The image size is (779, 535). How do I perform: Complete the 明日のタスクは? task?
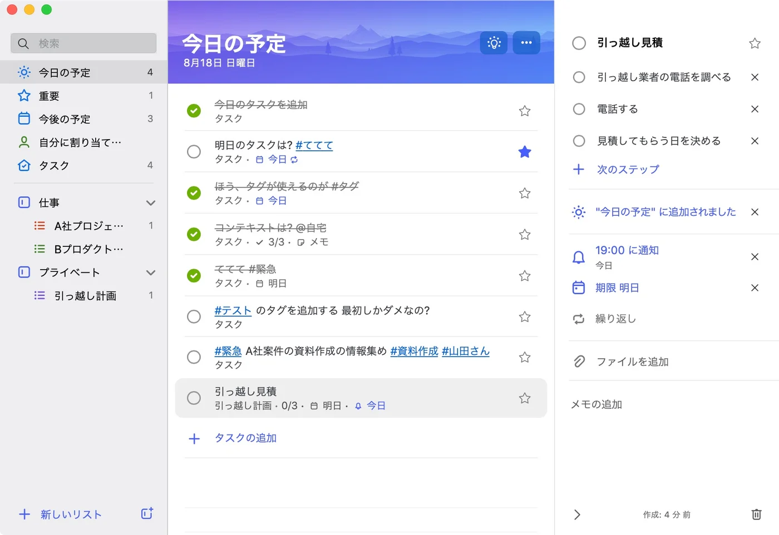[194, 151]
